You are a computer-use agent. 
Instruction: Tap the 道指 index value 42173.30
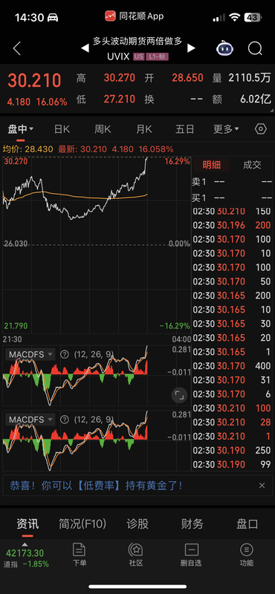pyautogui.click(x=25, y=553)
